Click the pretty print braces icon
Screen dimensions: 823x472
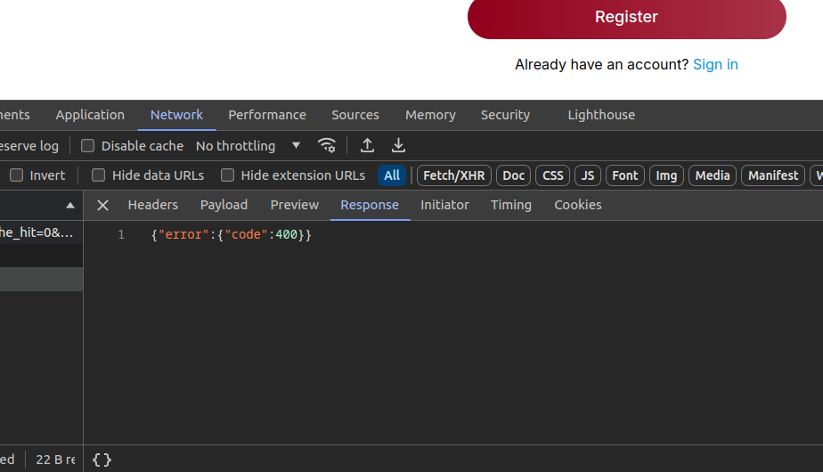point(102,460)
